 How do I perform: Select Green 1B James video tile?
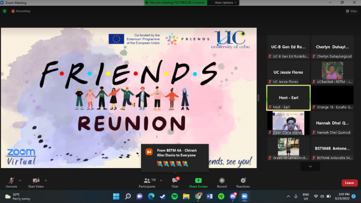[x=288, y=149]
